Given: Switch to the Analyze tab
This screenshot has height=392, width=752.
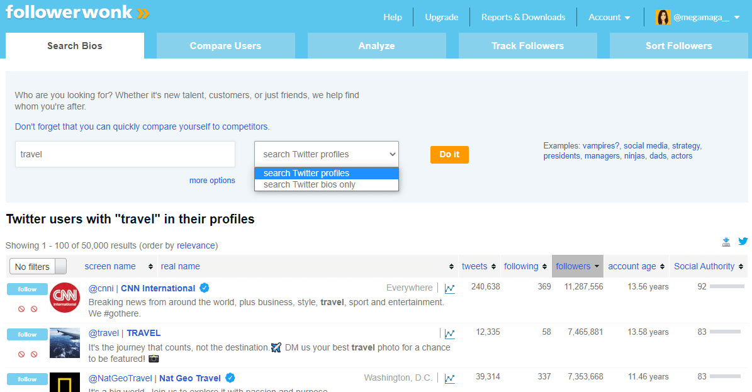Looking at the screenshot, I should pyautogui.click(x=376, y=45).
